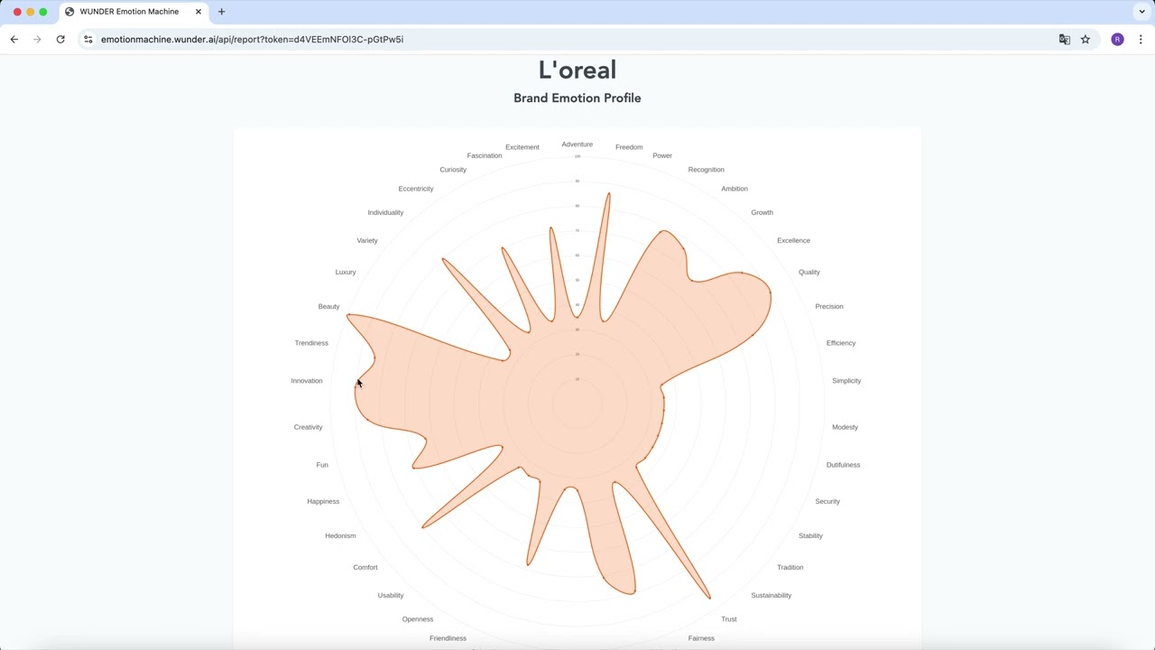Click the Dutifulness axis label

point(844,465)
